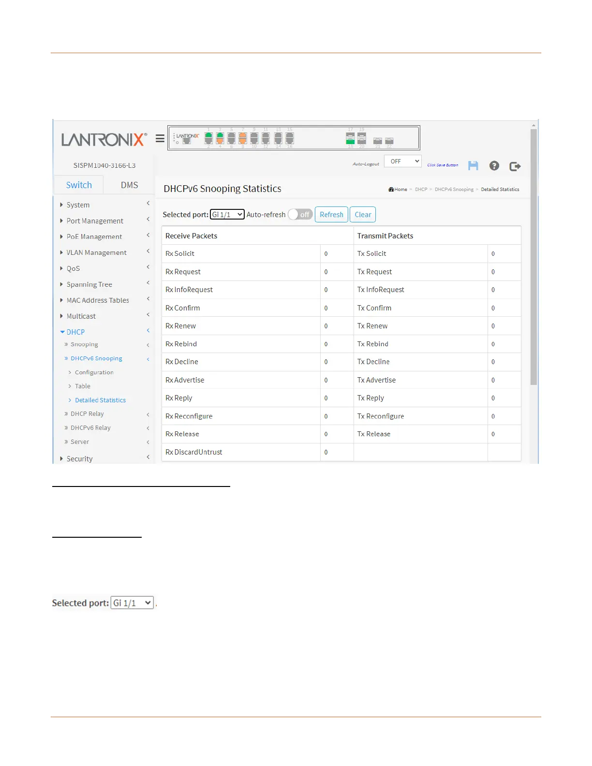Click the Tx Request row label
Image resolution: width=592 pixels, height=766 pixels.
[374, 272]
